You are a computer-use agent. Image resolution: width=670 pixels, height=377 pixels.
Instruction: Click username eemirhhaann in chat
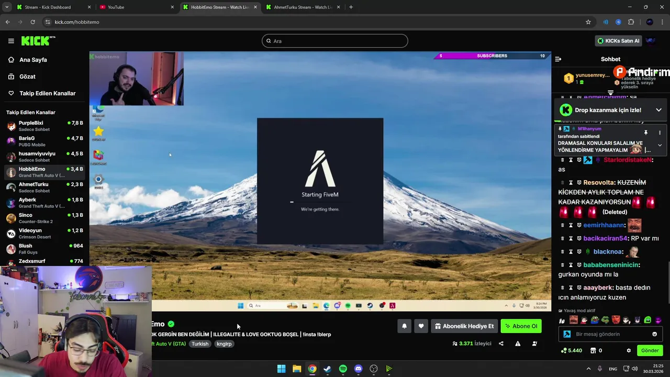pos(604,225)
